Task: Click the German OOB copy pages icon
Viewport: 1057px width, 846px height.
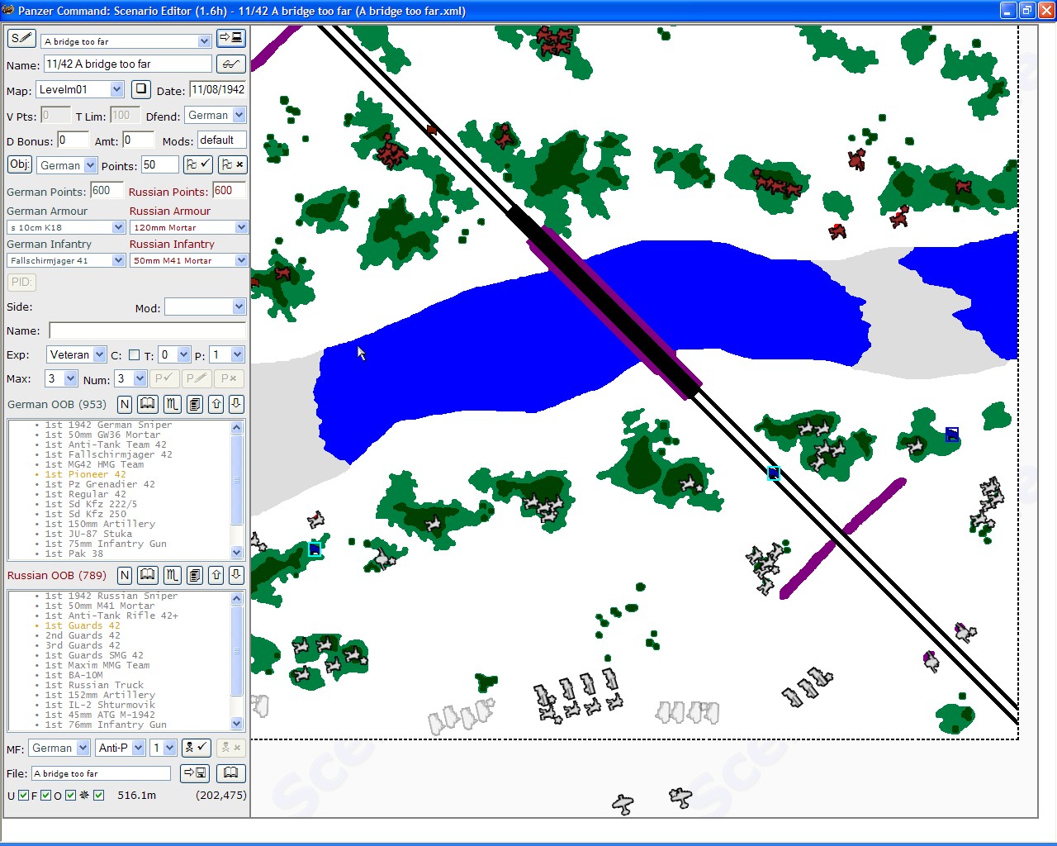Action: 194,404
